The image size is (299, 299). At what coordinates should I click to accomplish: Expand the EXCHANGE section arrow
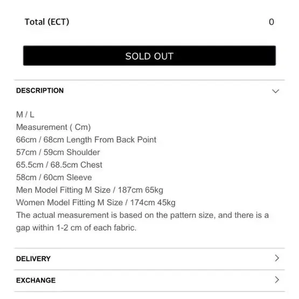tap(277, 280)
